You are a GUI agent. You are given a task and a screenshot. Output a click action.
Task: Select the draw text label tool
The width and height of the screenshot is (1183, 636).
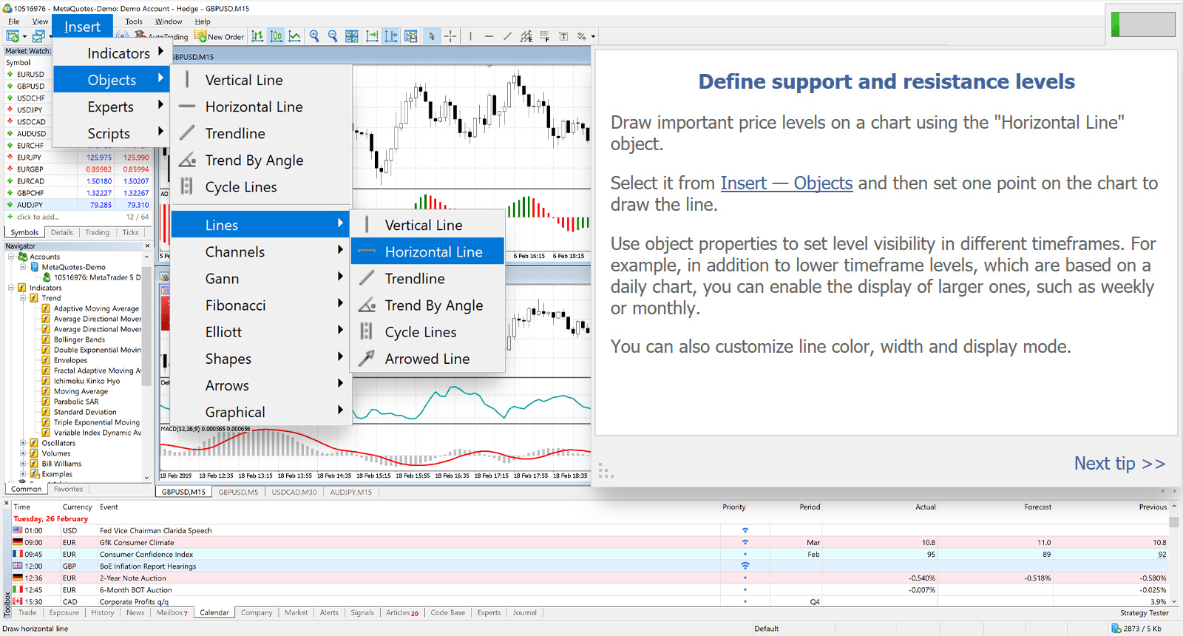[563, 36]
